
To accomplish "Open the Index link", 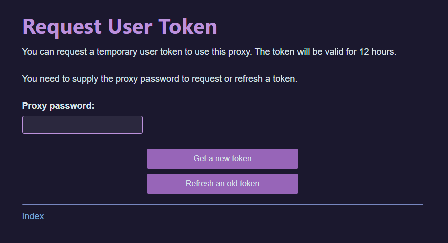I will pos(33,216).
